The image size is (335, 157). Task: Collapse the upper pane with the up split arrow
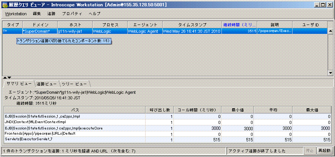[5, 77]
